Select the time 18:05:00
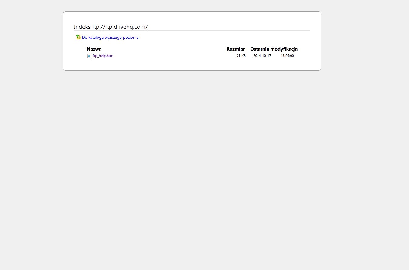The width and height of the screenshot is (409, 270). (287, 56)
